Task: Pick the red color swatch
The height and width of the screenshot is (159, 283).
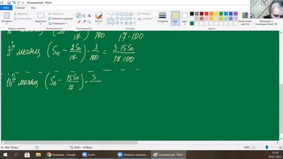Action: click(207, 14)
